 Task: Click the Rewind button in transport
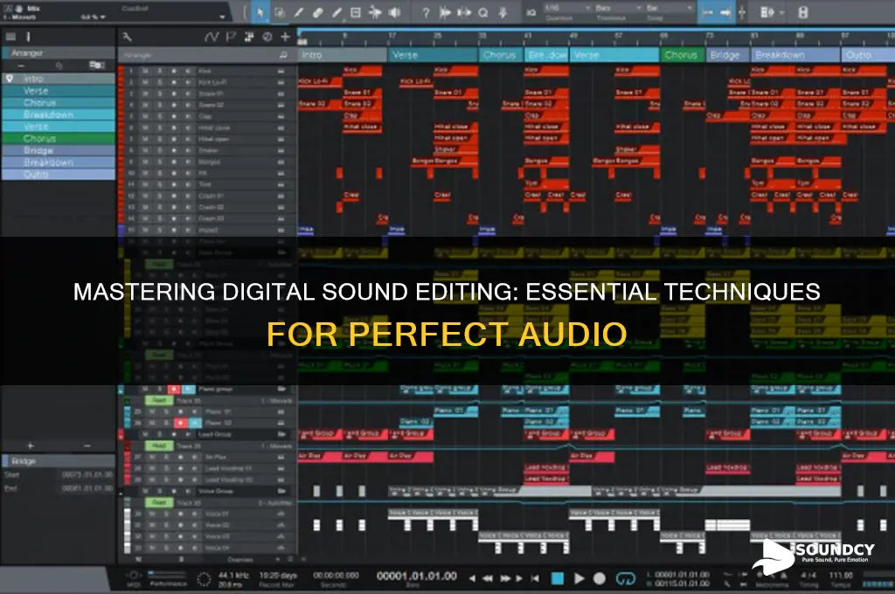click(x=488, y=578)
